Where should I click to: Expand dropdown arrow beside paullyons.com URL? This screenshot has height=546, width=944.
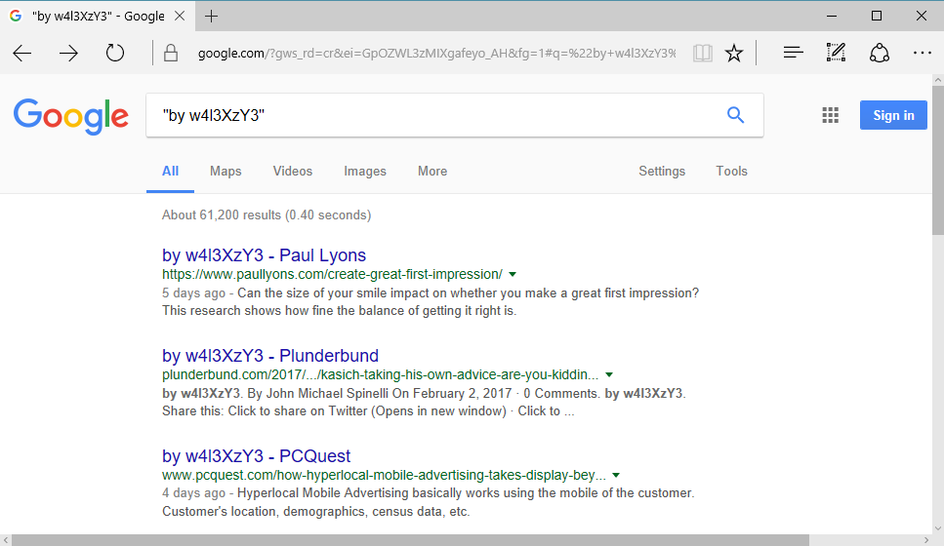513,274
